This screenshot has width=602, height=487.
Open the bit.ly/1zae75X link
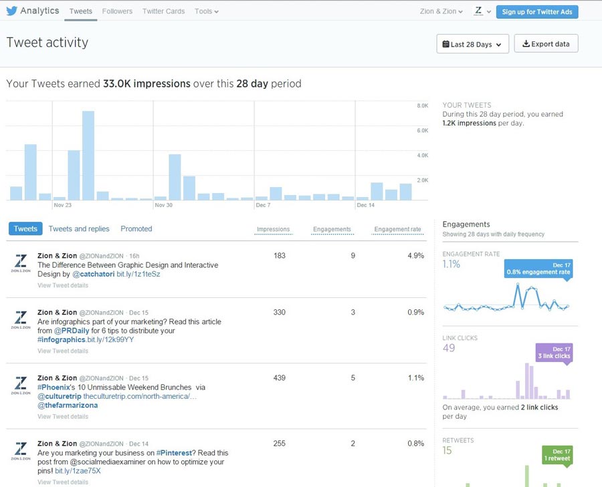(78, 471)
